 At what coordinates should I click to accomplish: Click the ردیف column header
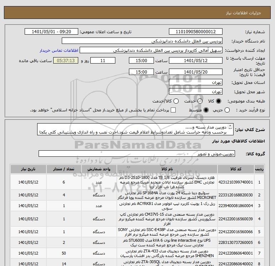pyautogui.click(x=259, y=169)
